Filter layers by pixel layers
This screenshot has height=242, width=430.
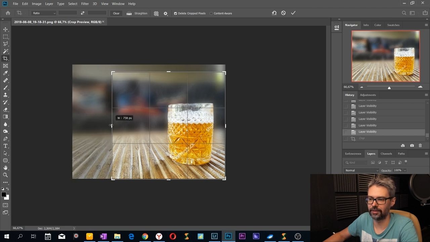pos(373,163)
